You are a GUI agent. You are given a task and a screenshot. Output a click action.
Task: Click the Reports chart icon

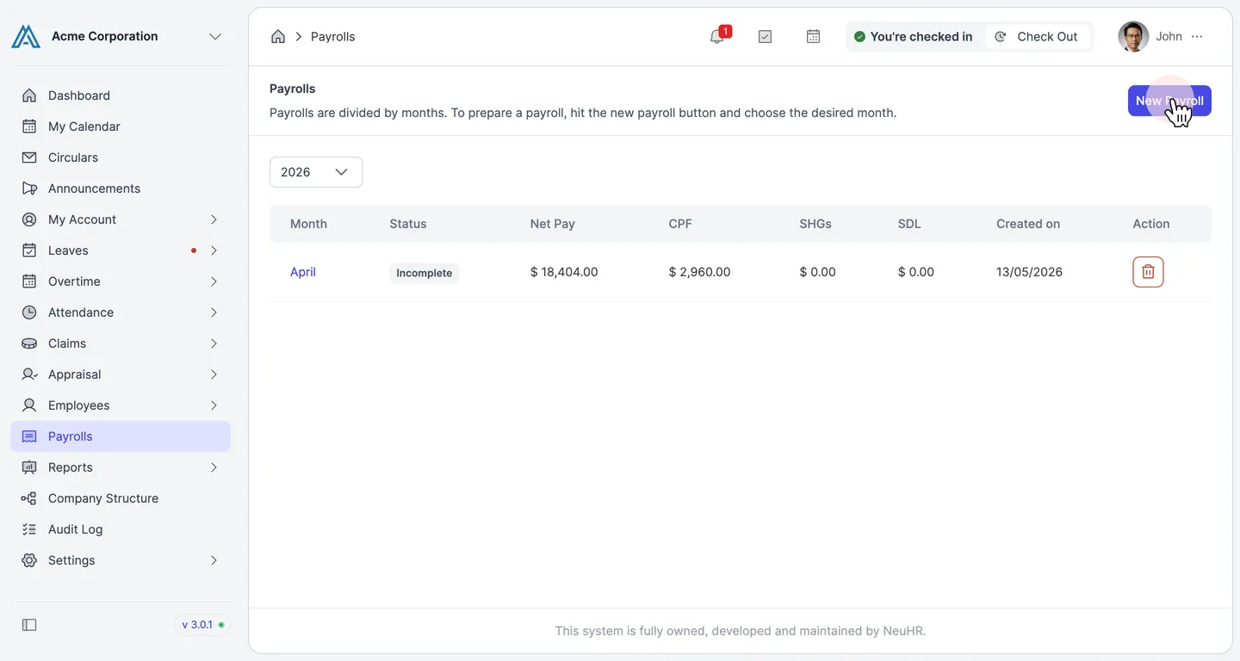click(29, 467)
